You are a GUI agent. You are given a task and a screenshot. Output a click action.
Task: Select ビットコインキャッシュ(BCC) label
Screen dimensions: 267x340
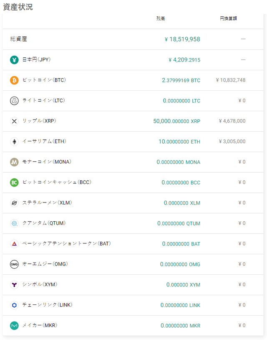pos(57,182)
